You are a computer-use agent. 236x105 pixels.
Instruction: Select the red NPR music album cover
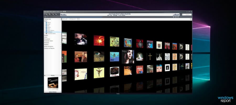coord(140,70)
